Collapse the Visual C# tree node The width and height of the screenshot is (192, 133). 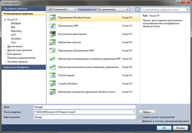tap(5, 20)
